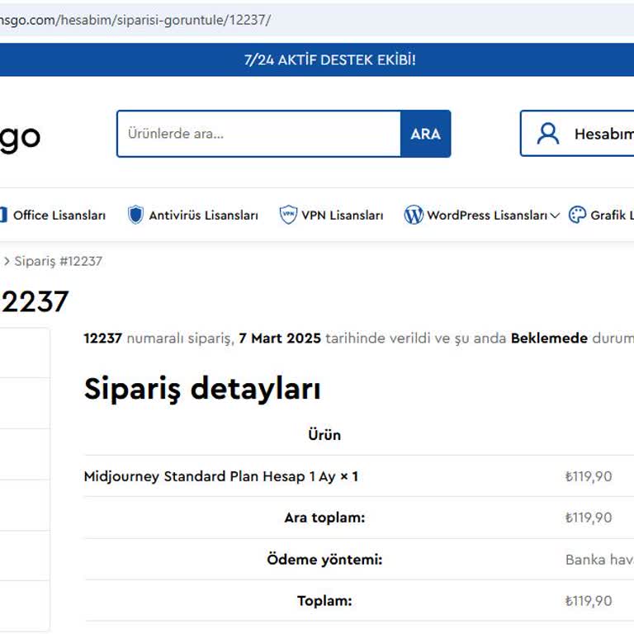Click the Sipariş detayları heading
Screen dimensions: 634x634
[x=202, y=389]
